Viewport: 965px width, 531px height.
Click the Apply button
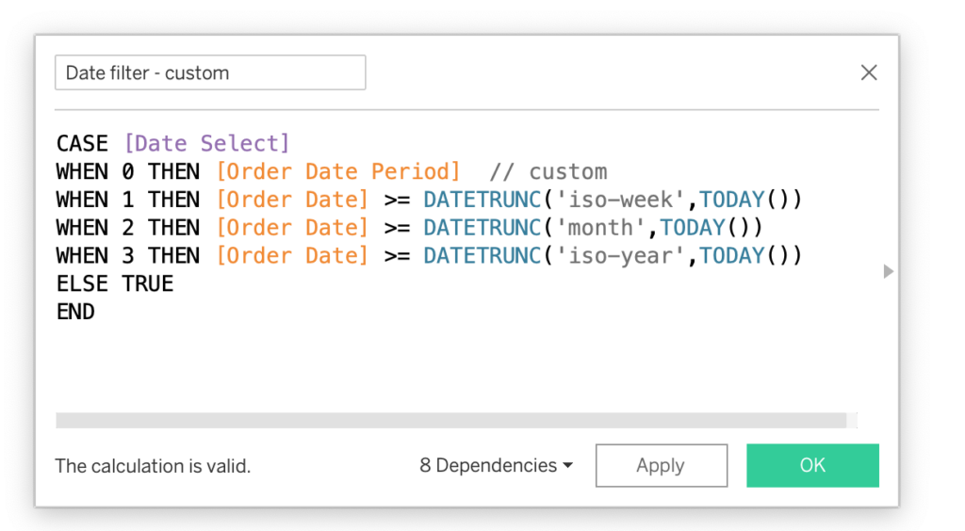(661, 466)
